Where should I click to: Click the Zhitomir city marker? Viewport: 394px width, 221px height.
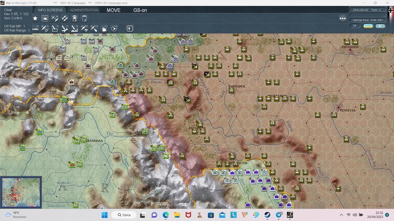click(350, 51)
